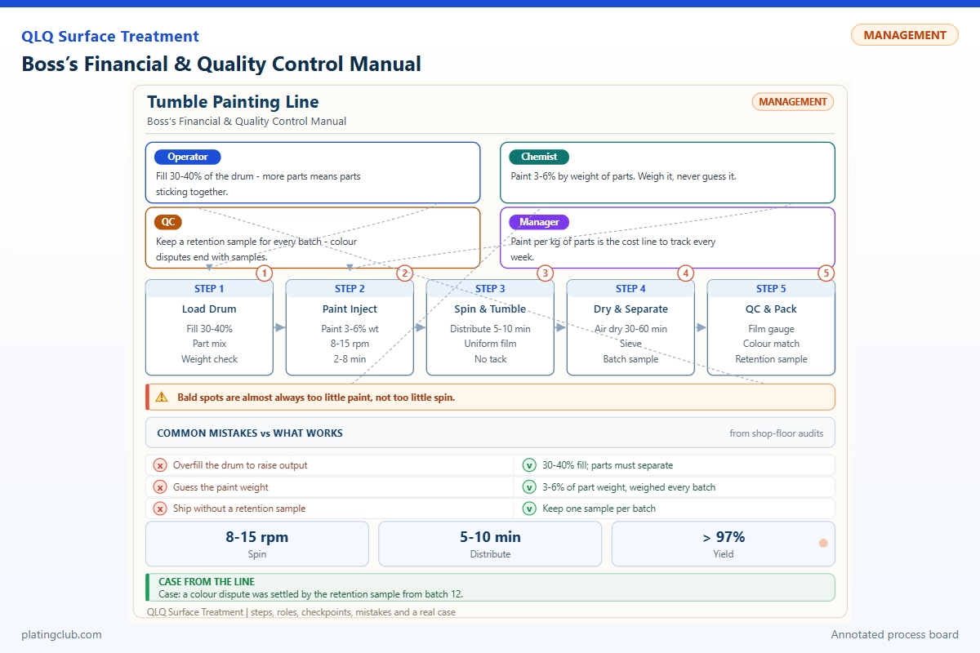Click the footer line listing steps, roles, checkpoints
Screen dimensions: 980x653
[x=301, y=611]
